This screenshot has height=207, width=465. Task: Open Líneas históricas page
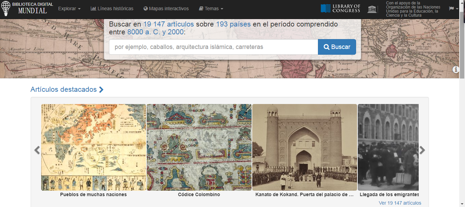pos(112,8)
